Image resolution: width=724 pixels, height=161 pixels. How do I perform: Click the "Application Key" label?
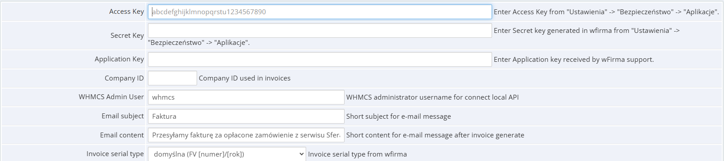[119, 59]
